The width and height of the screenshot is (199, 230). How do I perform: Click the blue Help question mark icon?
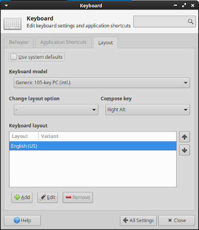point(17,221)
